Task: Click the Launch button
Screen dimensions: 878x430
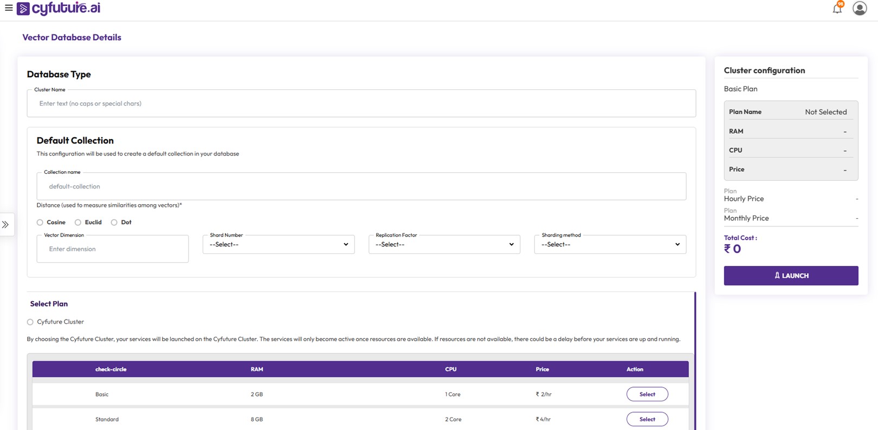Action: coord(791,276)
